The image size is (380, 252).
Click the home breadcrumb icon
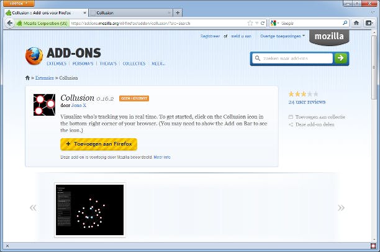tap(27, 78)
